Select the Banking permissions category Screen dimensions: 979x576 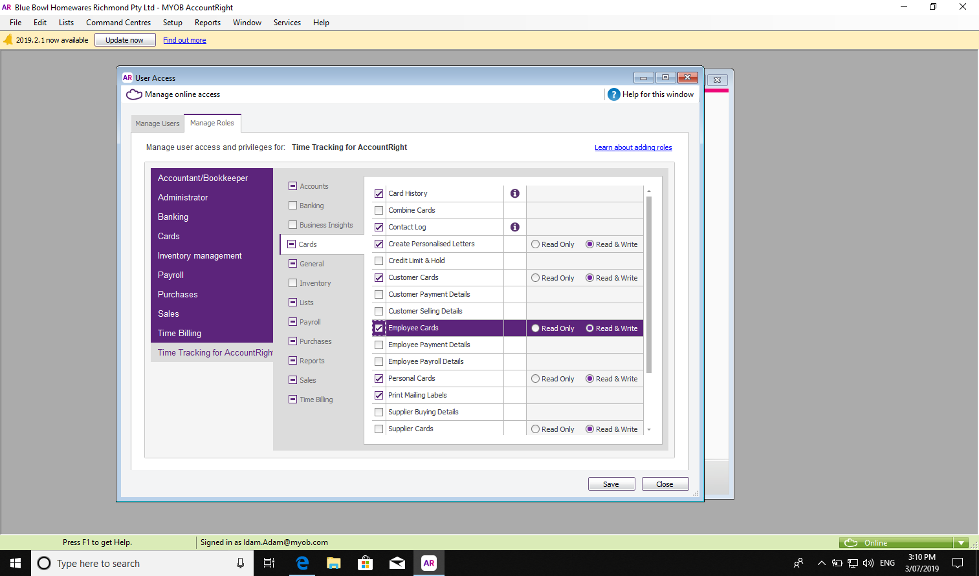coord(311,206)
